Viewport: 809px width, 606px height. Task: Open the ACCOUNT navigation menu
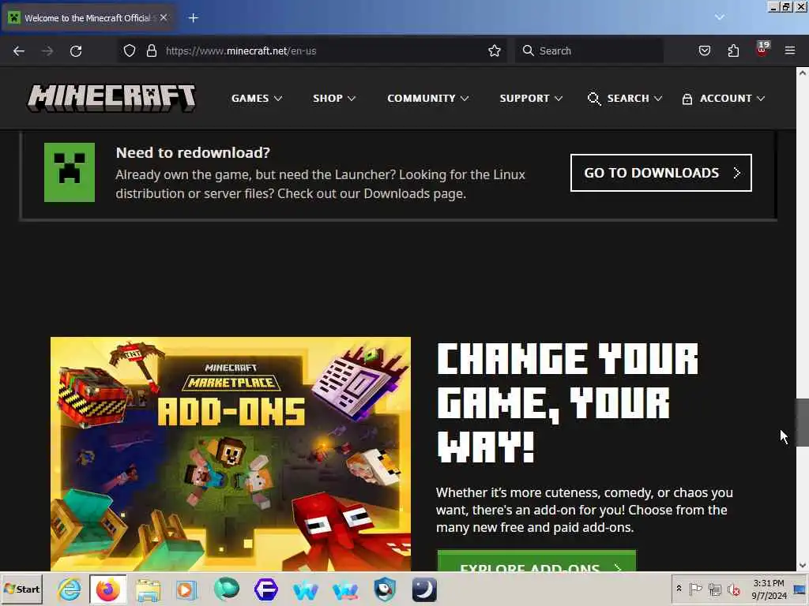[x=724, y=99]
